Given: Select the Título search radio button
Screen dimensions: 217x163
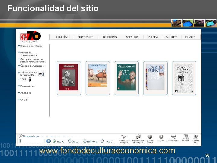Looking at the screenshot, I should pyautogui.click(x=54, y=141).
